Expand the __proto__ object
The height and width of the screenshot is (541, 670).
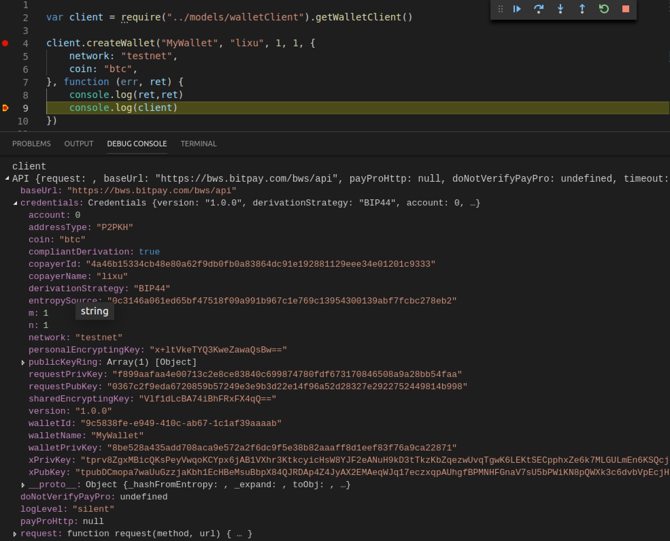tap(23, 485)
